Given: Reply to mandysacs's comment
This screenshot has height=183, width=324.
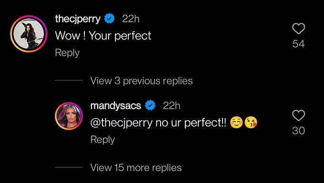Looking at the screenshot, I should coord(102,140).
